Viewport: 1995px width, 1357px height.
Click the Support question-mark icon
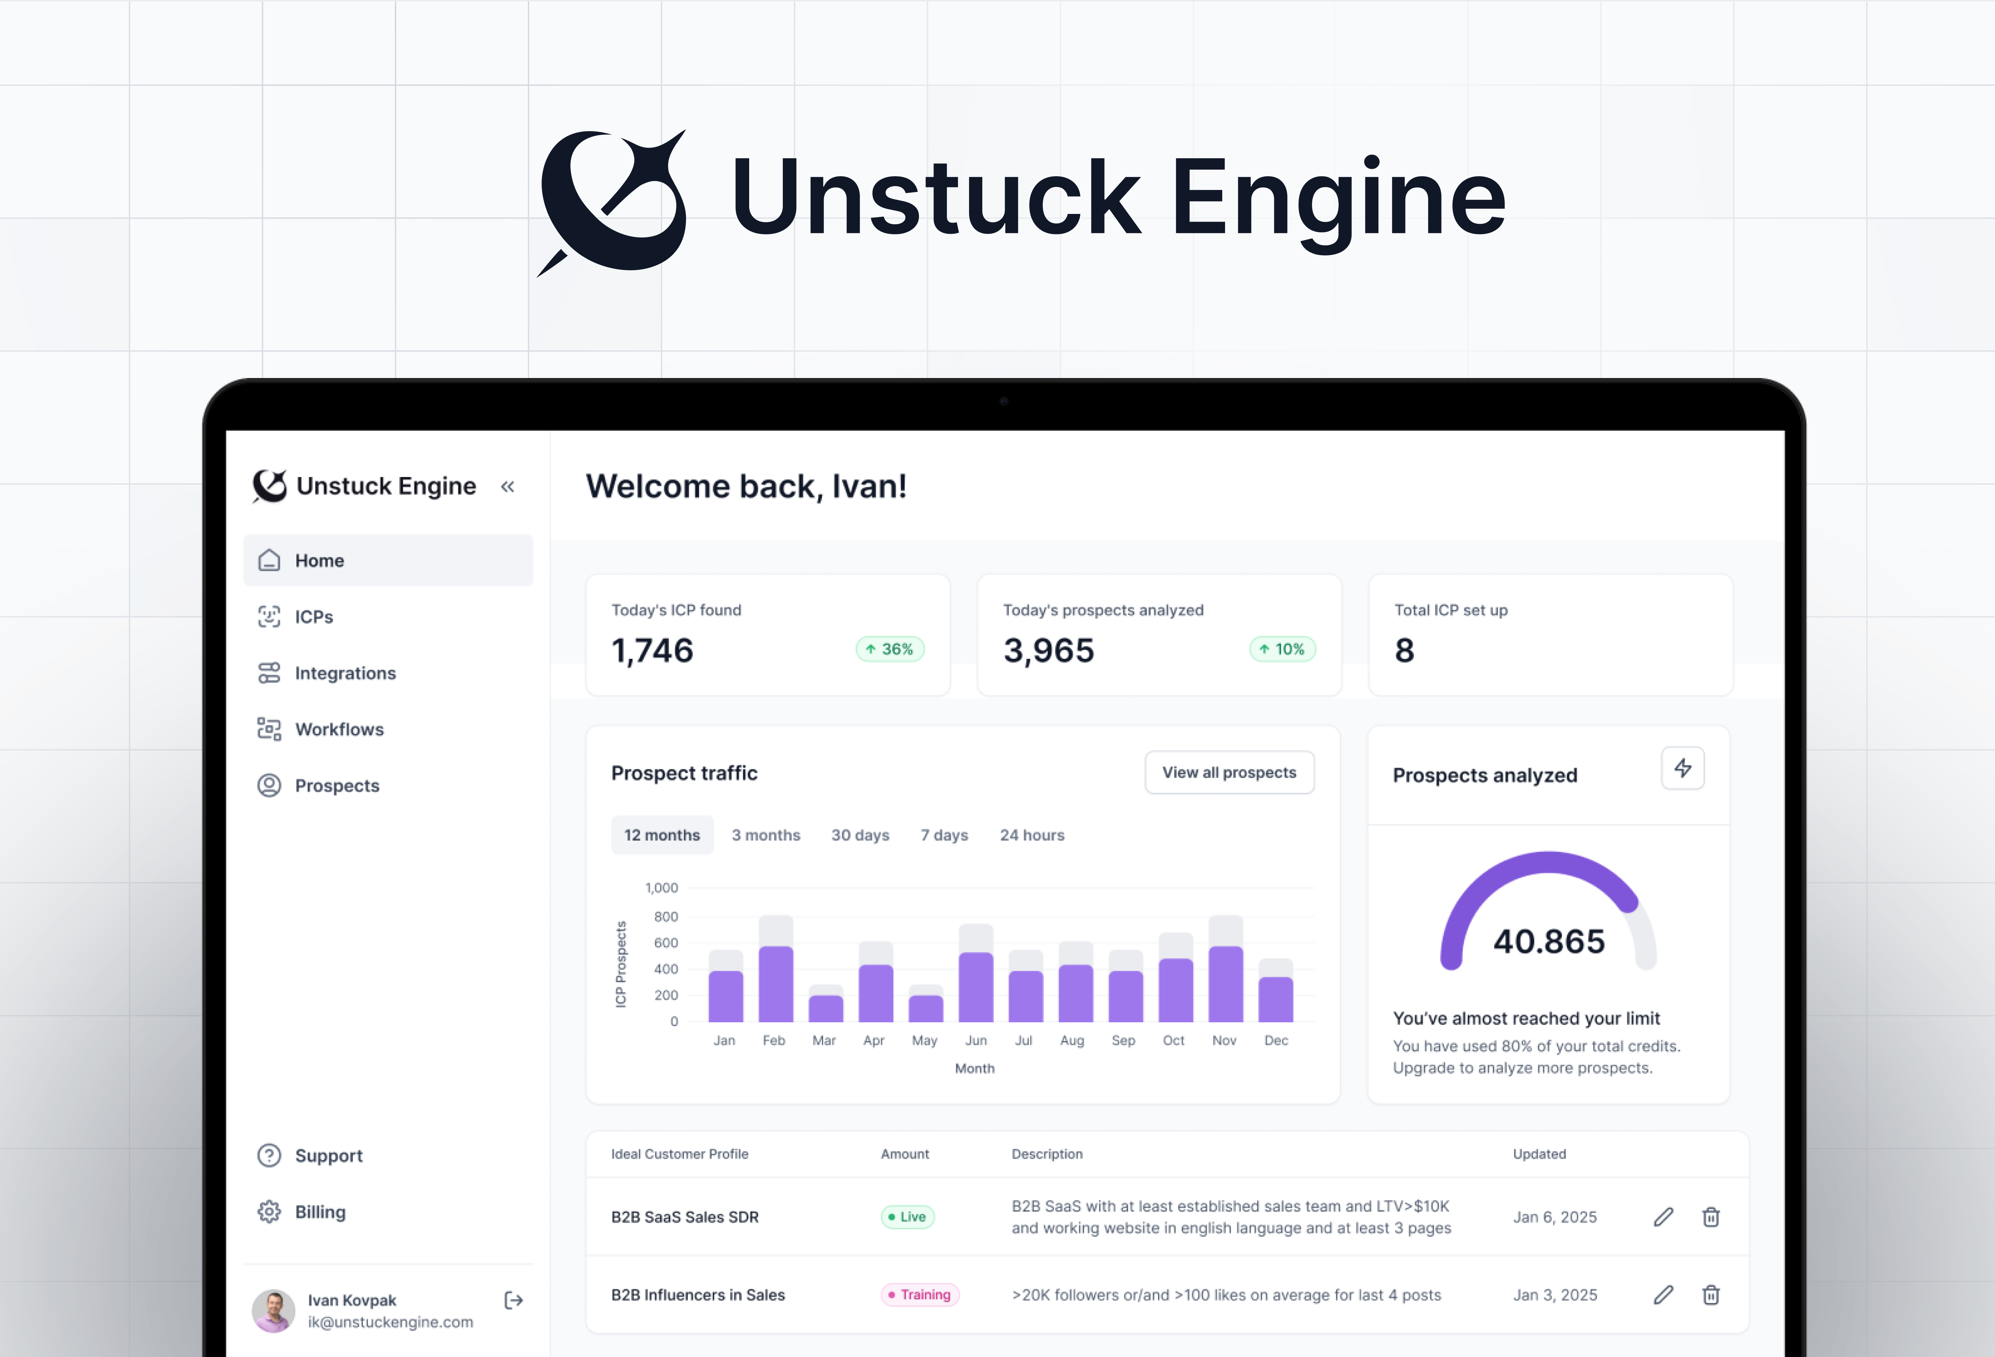(269, 1156)
